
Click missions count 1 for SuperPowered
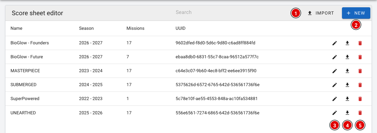point(128,98)
